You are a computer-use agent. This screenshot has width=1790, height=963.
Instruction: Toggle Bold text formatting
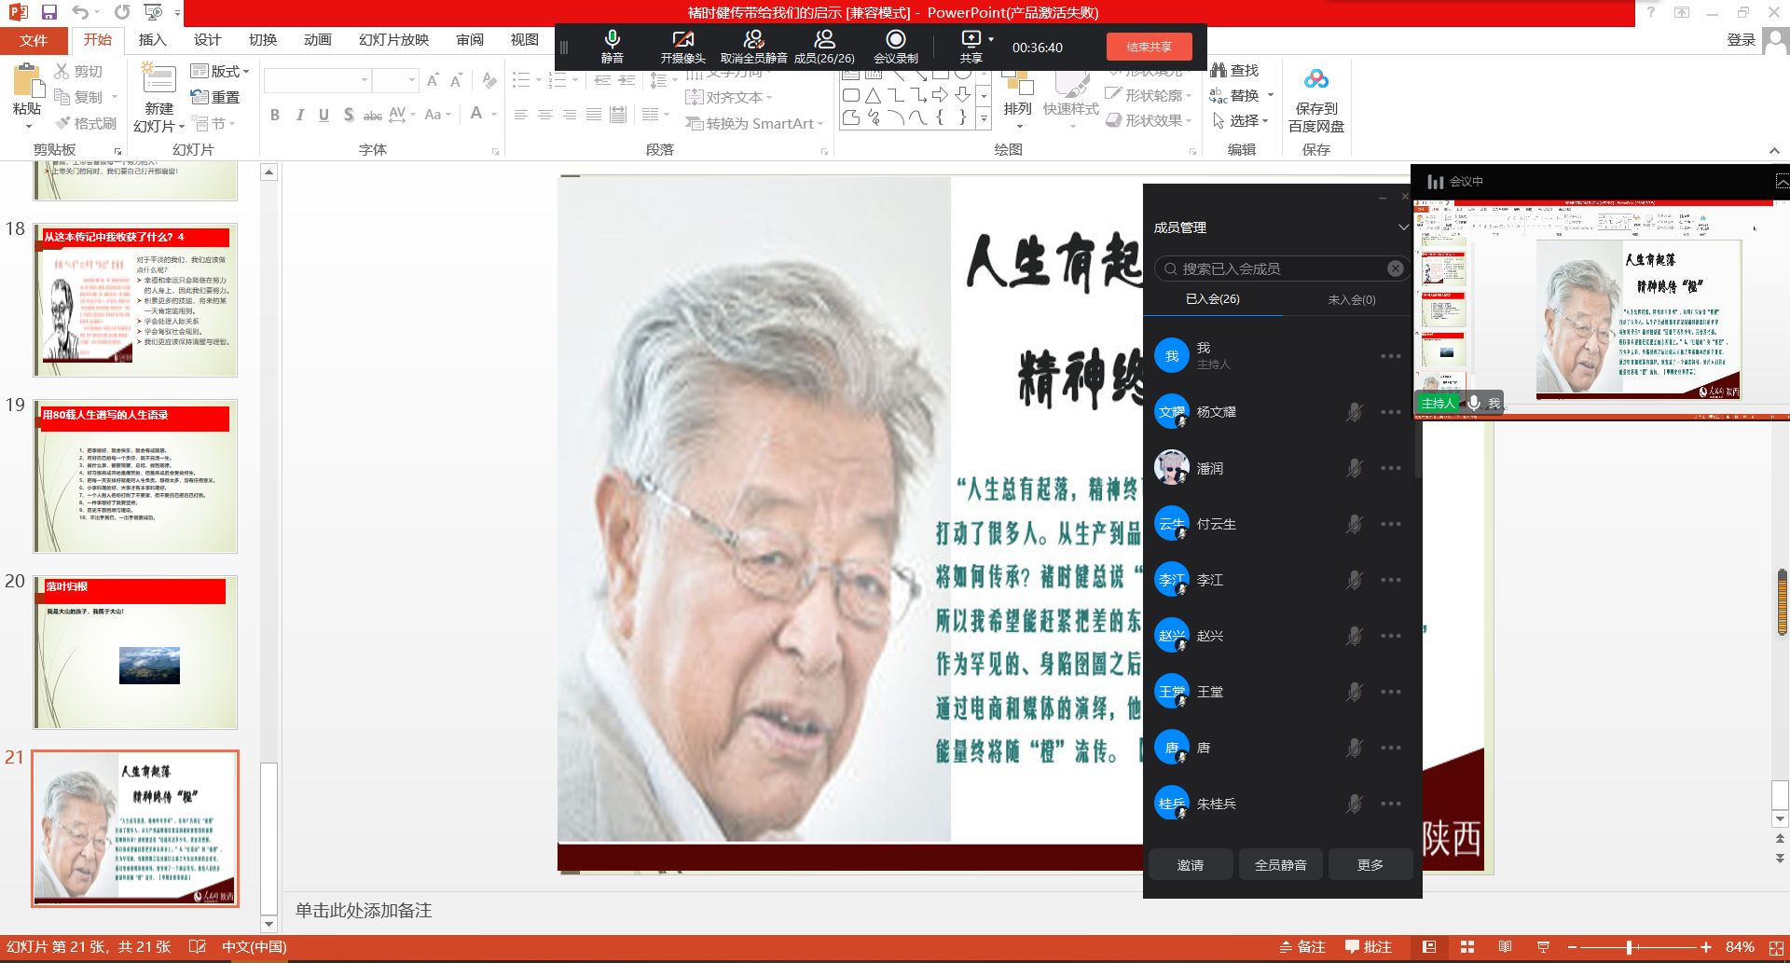click(x=275, y=115)
